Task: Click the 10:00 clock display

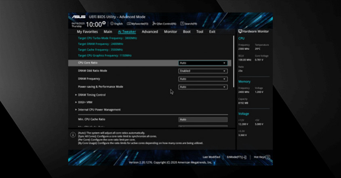Action: (x=94, y=24)
